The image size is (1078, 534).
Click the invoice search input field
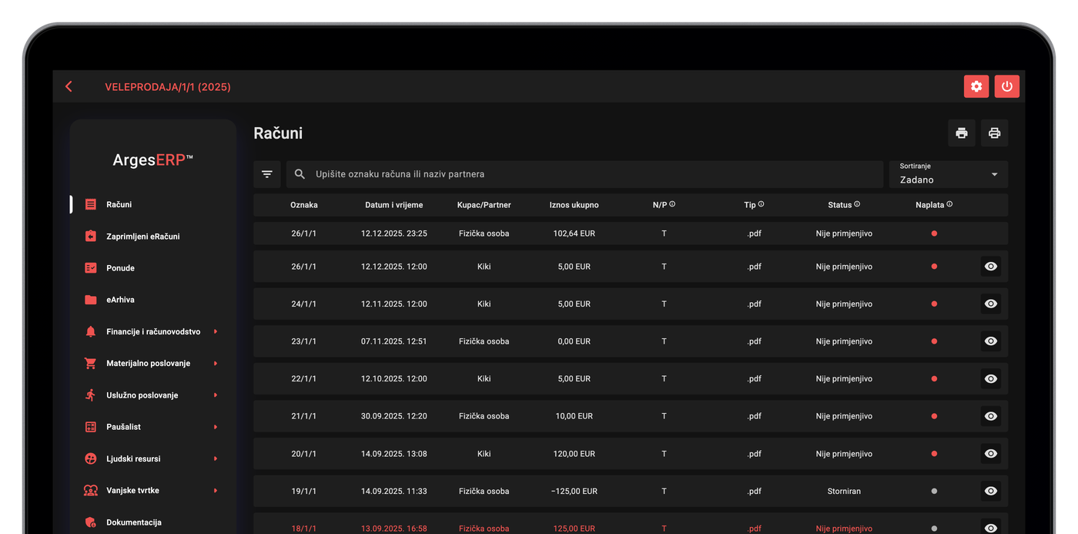tap(584, 174)
